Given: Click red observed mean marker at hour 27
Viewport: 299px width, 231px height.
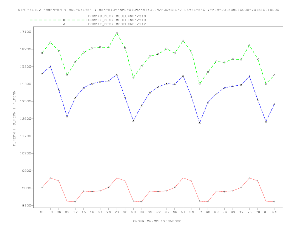Looking at the screenshot, I should (117, 178).
